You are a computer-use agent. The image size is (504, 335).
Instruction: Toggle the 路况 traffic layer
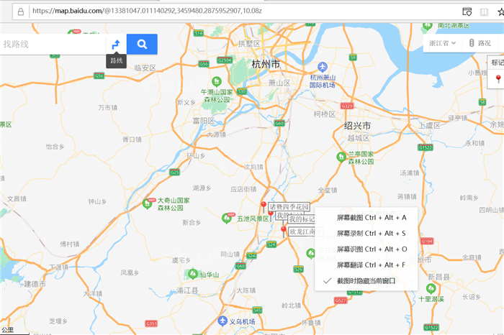click(x=480, y=43)
